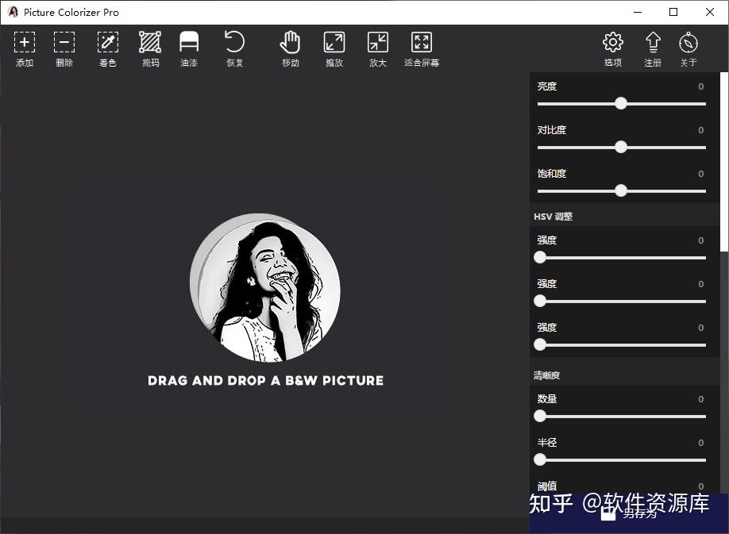Click the 数量 label text
This screenshot has width=729, height=534.
546,399
